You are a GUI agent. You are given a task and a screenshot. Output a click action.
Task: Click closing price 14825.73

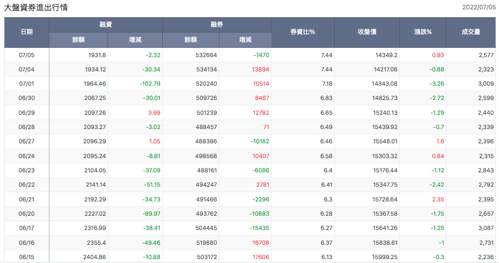point(385,98)
